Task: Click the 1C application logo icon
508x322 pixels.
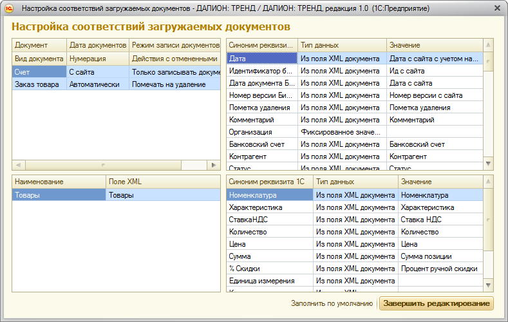Action: [9, 8]
